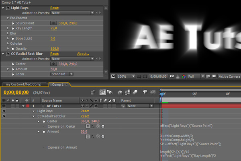Collapse Light Rays effect in Effect Controls
Viewport: 241px width, 161px height.
[3, 8]
